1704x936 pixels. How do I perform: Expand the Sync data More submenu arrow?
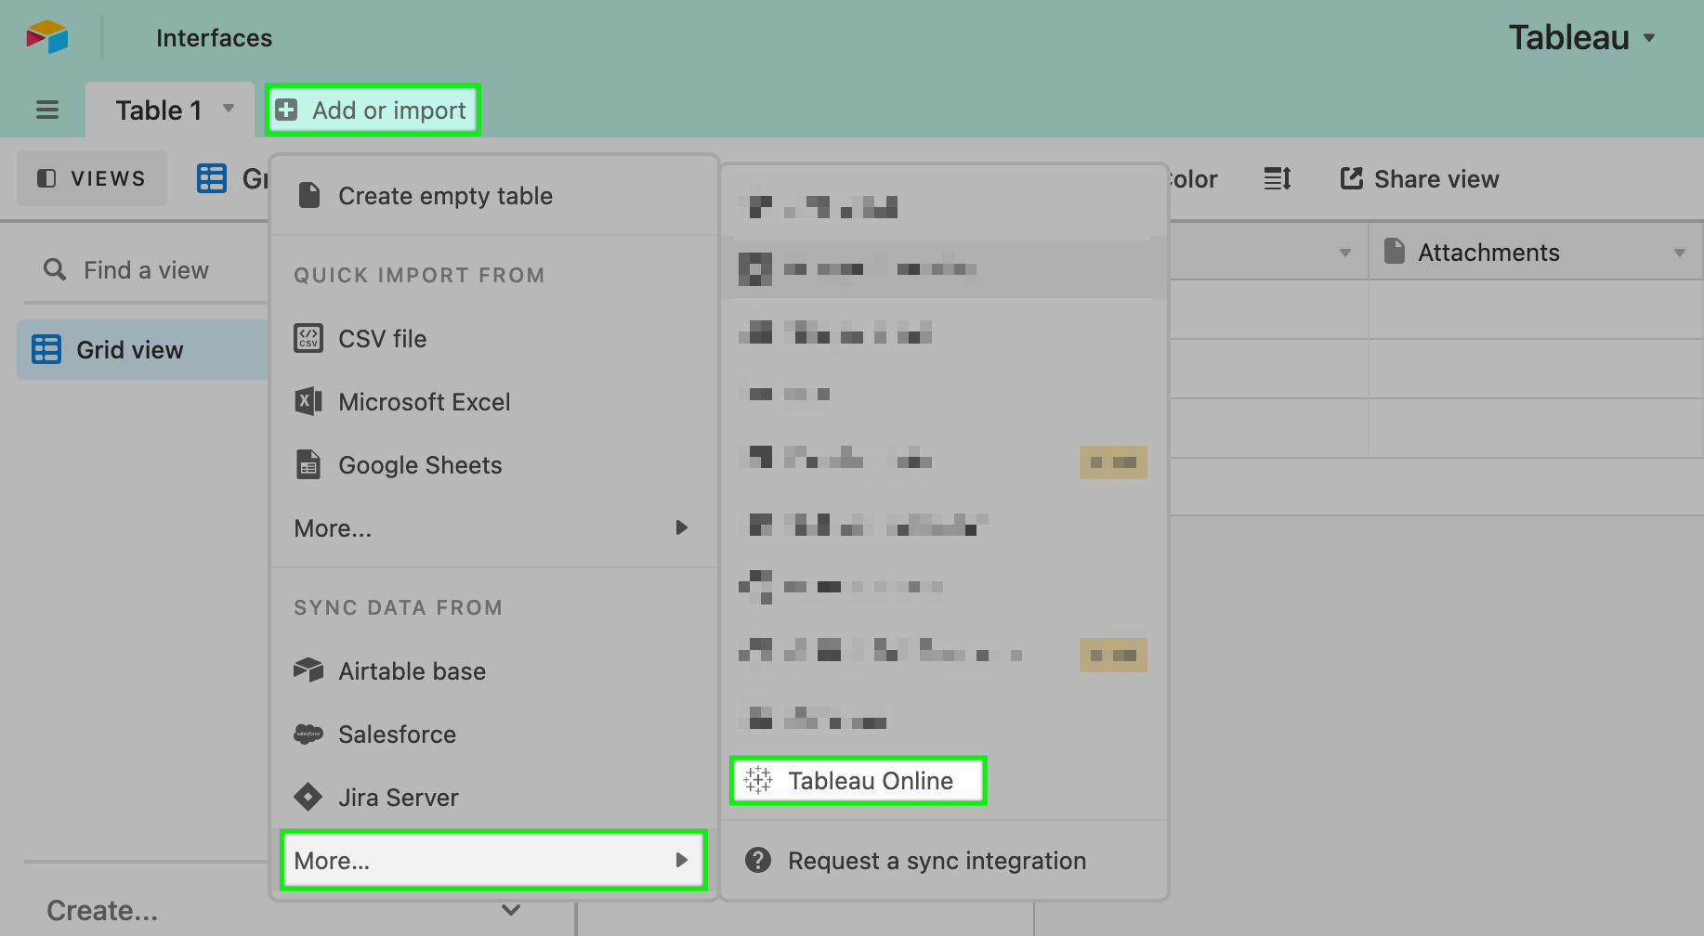[x=681, y=860]
